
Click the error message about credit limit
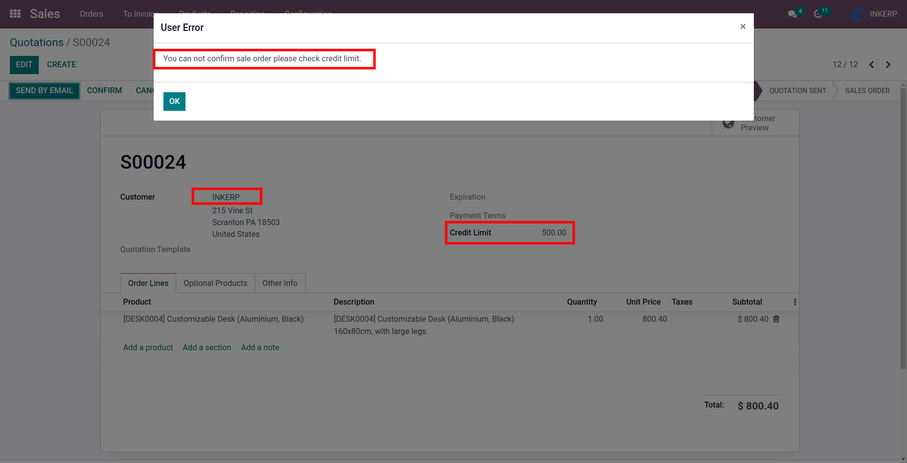(x=262, y=59)
